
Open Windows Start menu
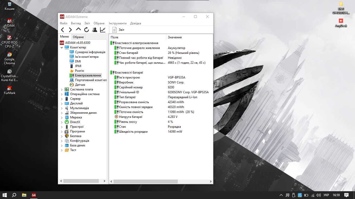pyautogui.click(x=4, y=195)
